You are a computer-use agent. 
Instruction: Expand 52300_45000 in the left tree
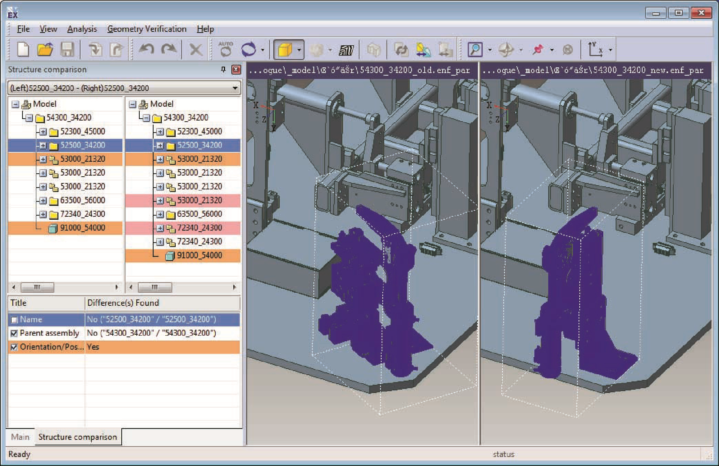(43, 132)
